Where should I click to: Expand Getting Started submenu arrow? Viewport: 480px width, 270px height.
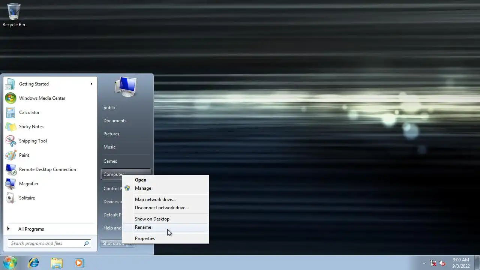pos(91,84)
